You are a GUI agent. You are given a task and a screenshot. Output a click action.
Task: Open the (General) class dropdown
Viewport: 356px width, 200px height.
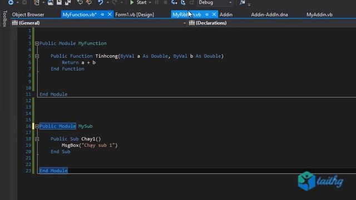pyautogui.click(x=99, y=23)
